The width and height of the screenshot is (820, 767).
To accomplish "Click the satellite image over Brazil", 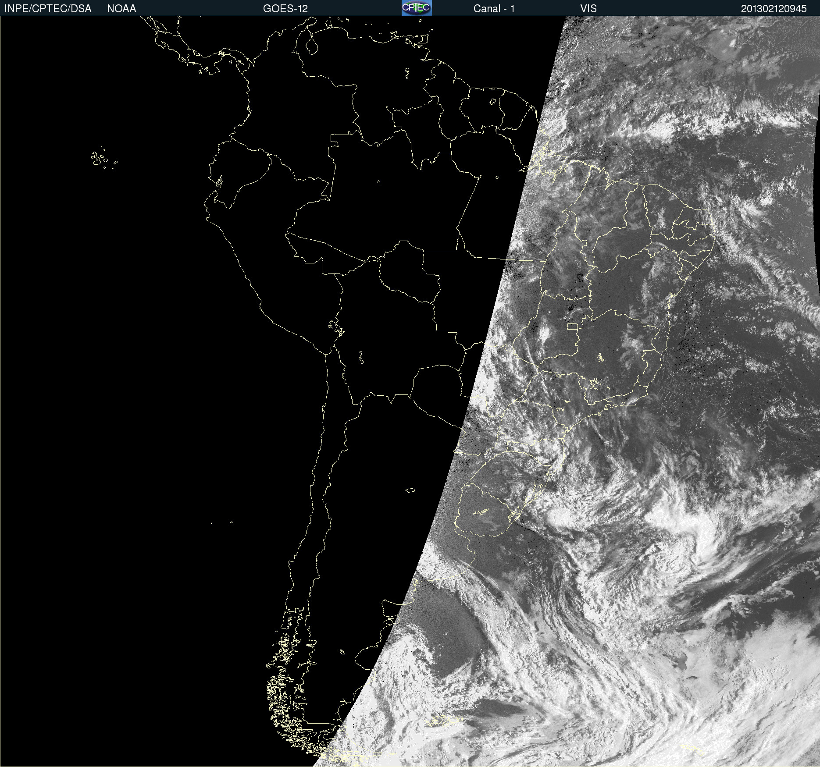I will click(x=410, y=391).
